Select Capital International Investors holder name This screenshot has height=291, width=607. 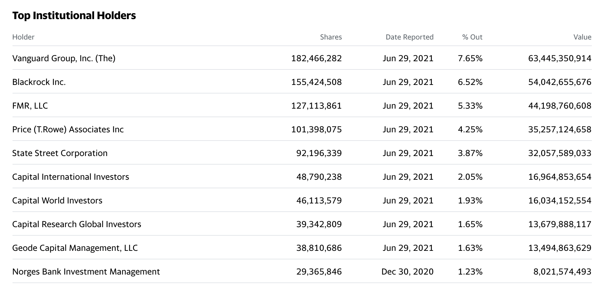70,177
